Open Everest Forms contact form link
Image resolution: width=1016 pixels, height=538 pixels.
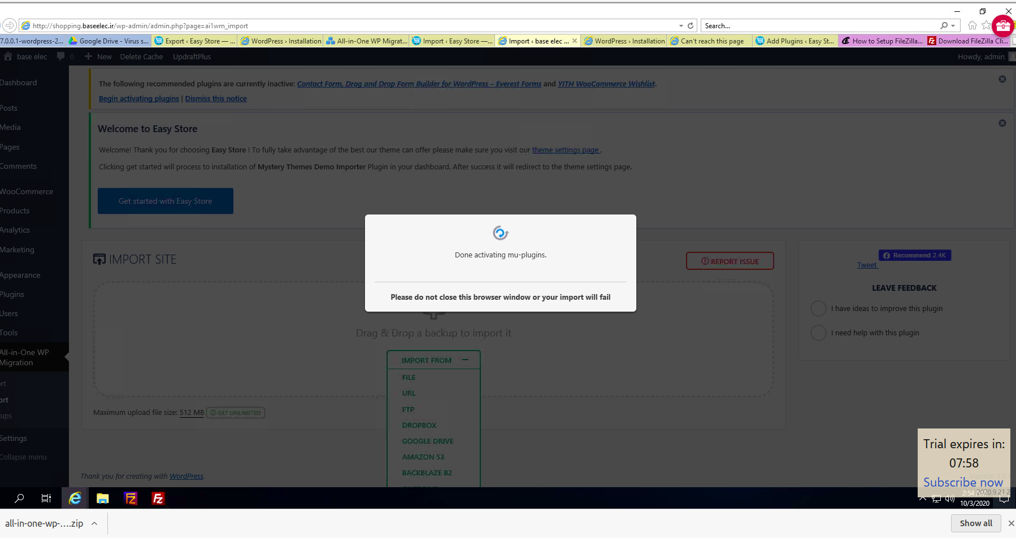419,84
